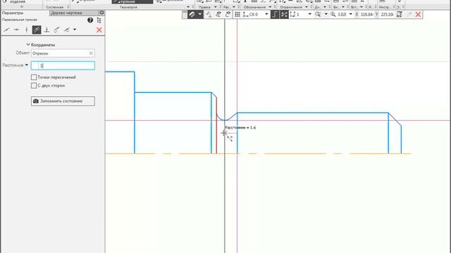Viewport: 451px width, 253px height.
Task: Open the cursor step dropdown arrow
Action: [x=309, y=14]
